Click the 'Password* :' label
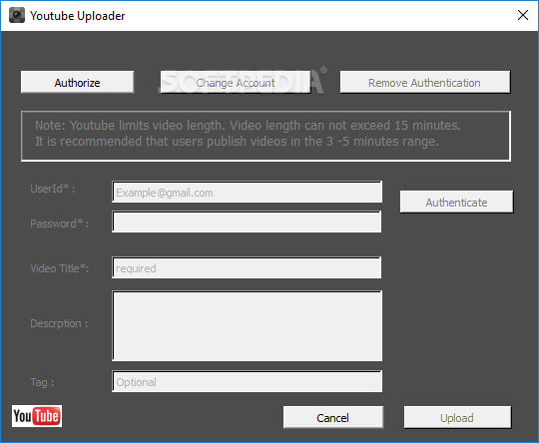The width and height of the screenshot is (539, 443). coord(60,223)
